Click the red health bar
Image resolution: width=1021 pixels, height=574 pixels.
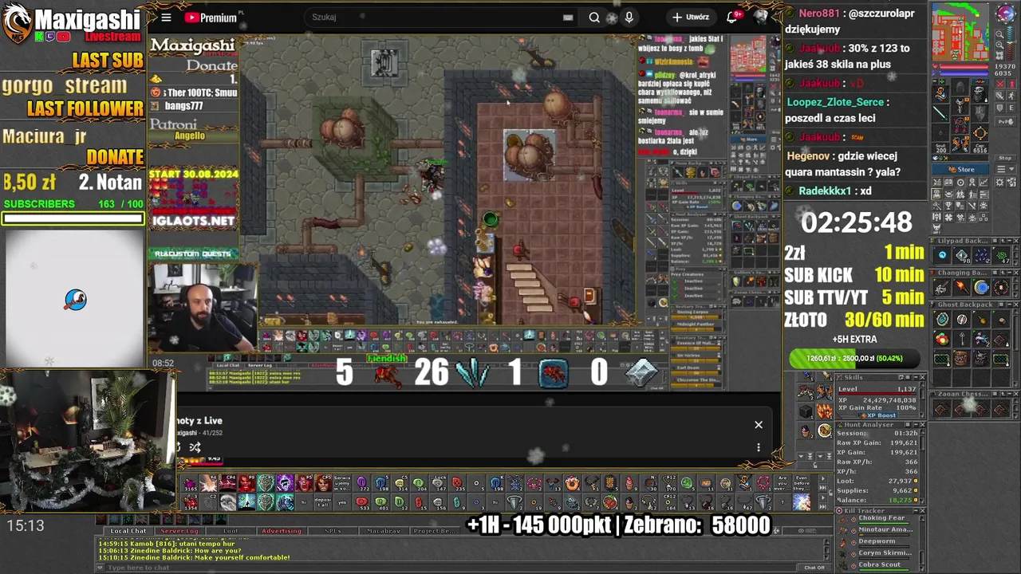tap(964, 66)
